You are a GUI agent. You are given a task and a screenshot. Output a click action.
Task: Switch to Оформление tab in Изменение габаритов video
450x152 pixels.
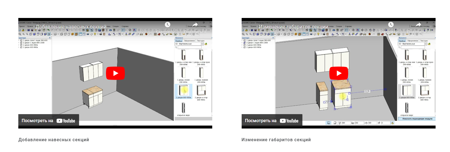coord(413,41)
